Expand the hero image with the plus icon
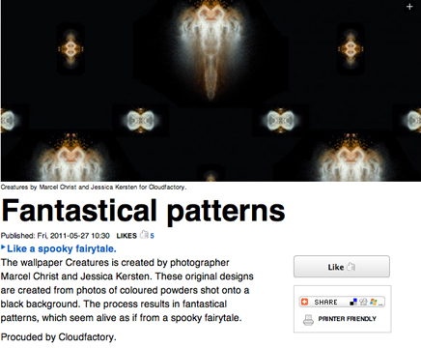The image size is (421, 348). click(x=409, y=7)
